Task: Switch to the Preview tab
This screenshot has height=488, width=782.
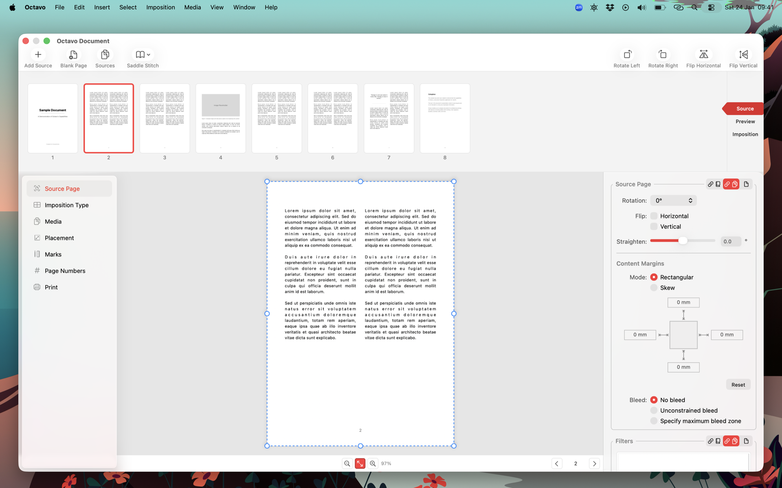Action: [745, 122]
